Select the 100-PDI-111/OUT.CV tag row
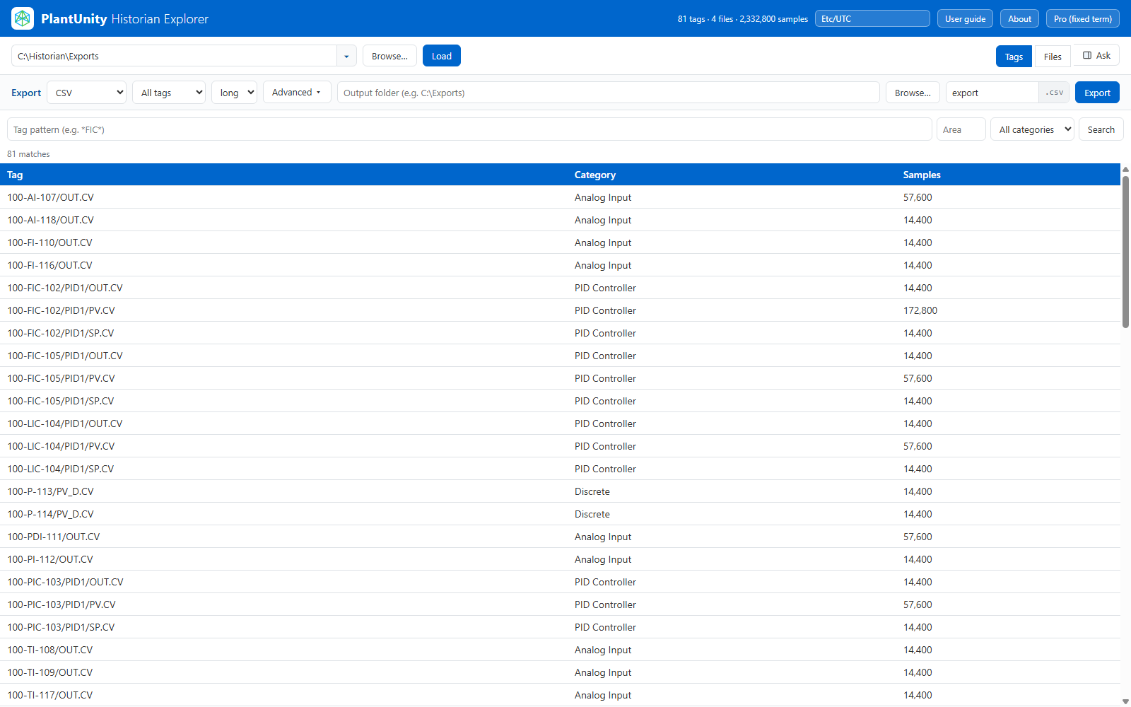1131x707 pixels. [x=560, y=537]
